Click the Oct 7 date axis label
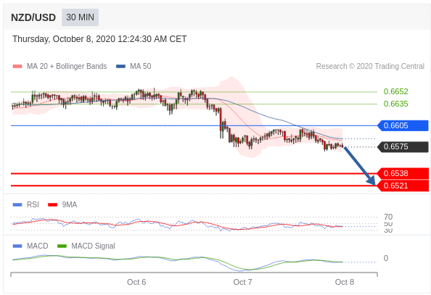 (242, 282)
